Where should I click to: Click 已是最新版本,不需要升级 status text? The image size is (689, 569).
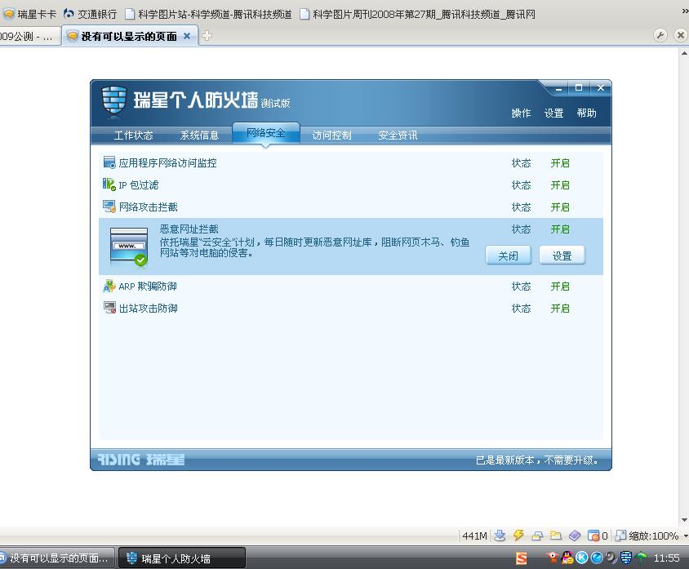click(x=537, y=460)
